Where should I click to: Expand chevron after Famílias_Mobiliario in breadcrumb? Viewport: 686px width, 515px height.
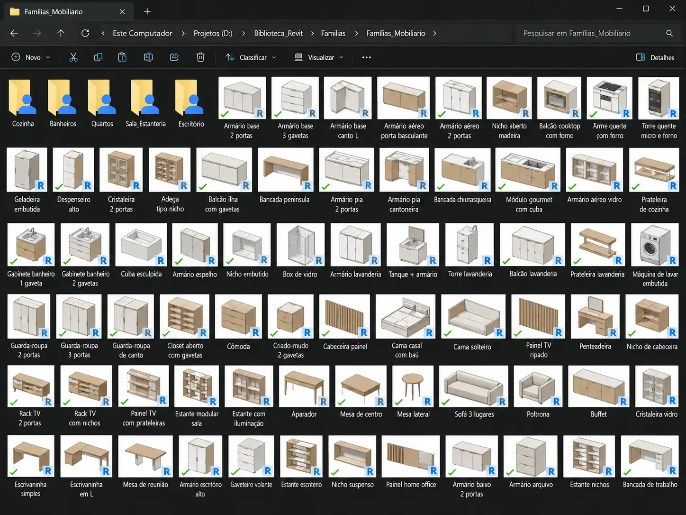tap(434, 33)
